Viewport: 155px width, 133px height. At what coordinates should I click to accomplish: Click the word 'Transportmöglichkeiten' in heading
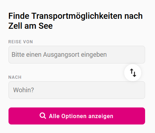[77, 16]
